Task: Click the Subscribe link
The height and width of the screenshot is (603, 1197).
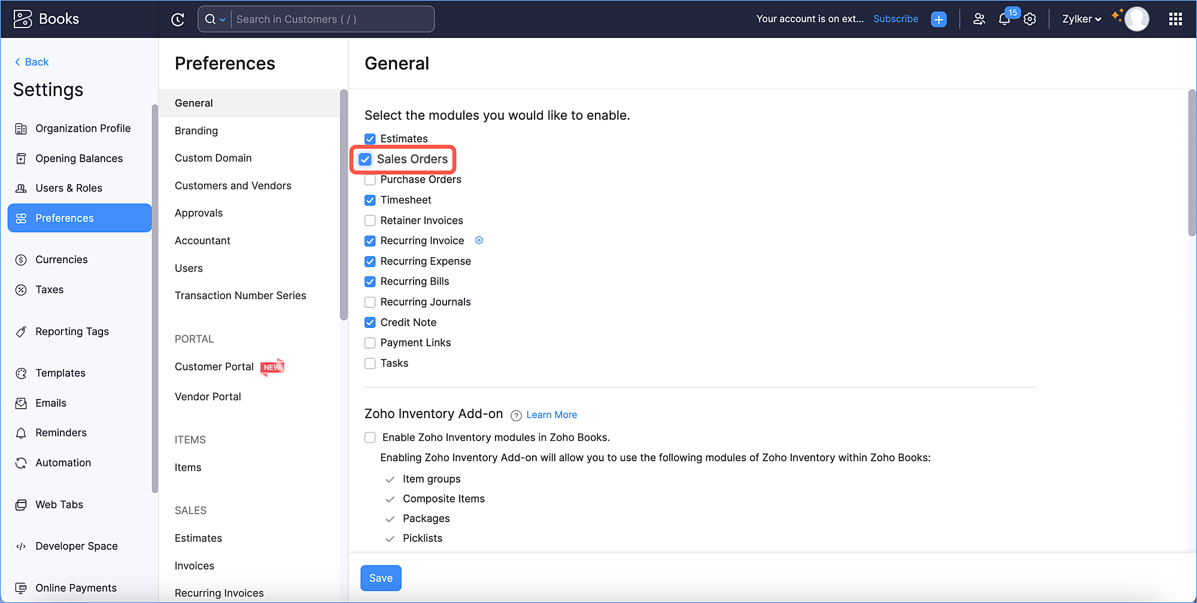Action: [x=895, y=19]
